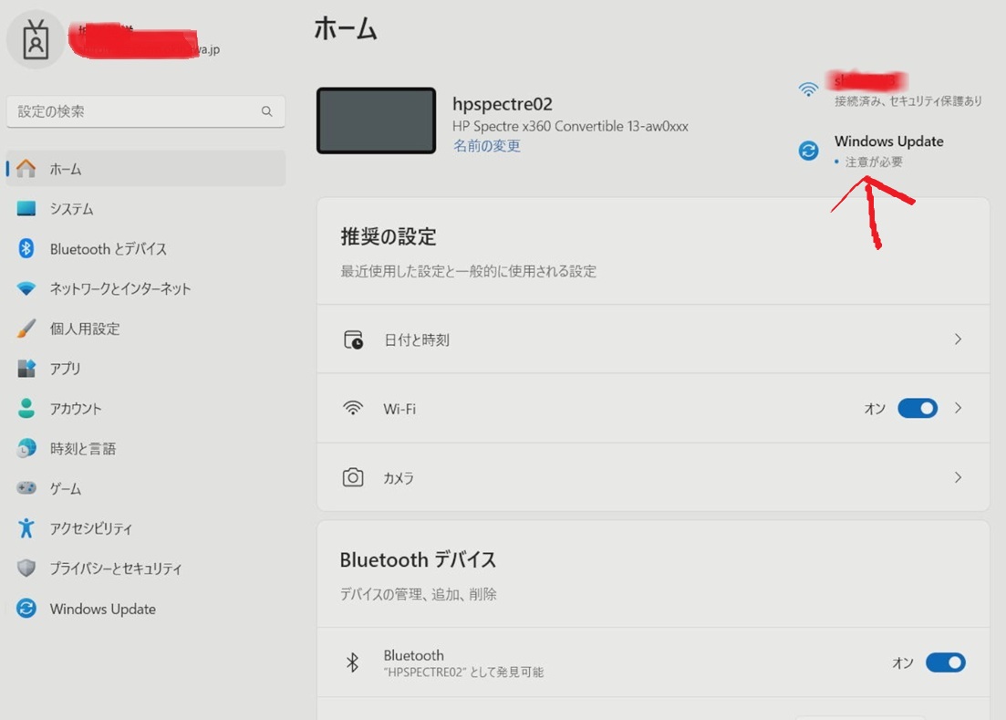The width and height of the screenshot is (1006, 720).
Task: Click the 推奨の設定 heading
Action: point(389,236)
